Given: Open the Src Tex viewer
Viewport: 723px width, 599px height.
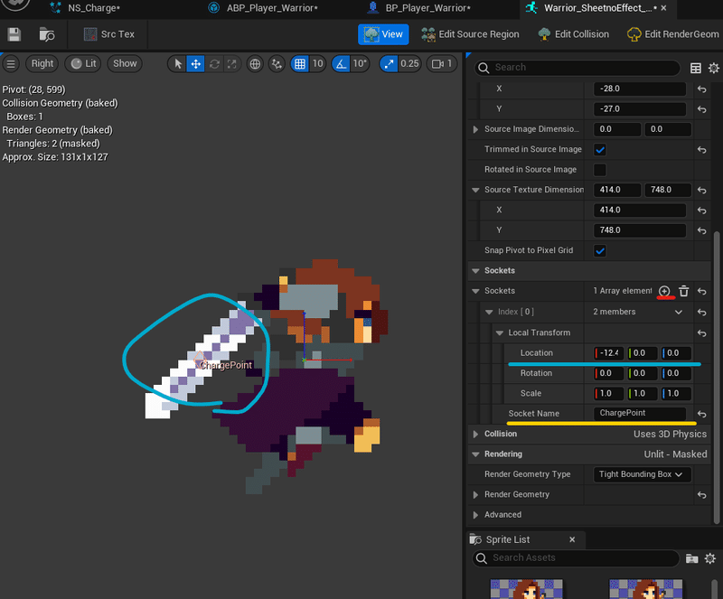Looking at the screenshot, I should [x=108, y=34].
